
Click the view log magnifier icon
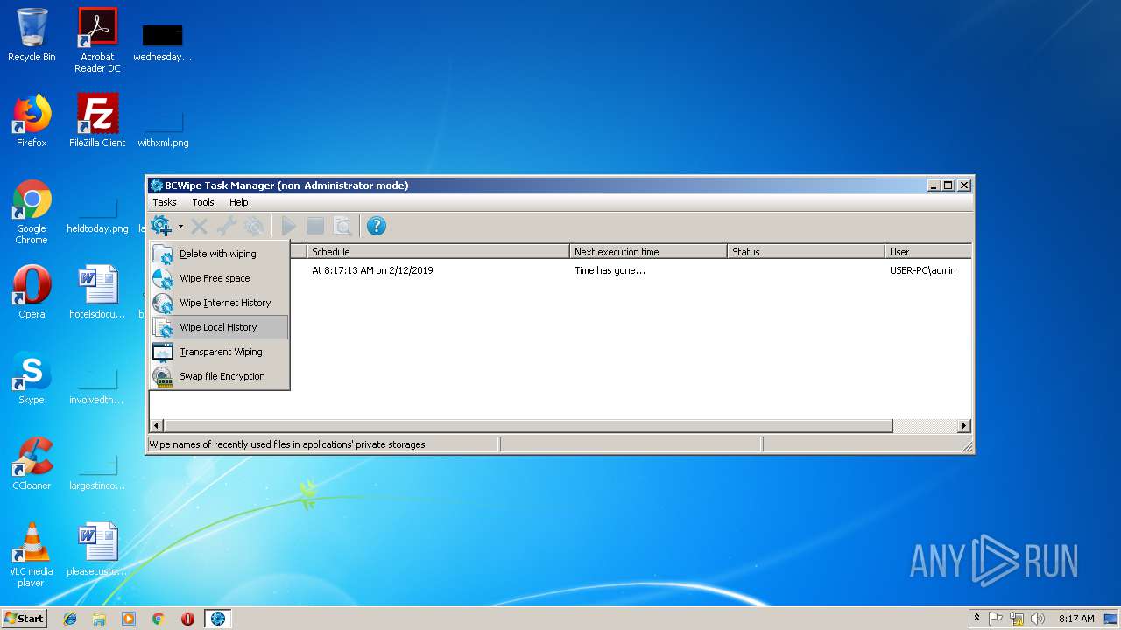(342, 227)
